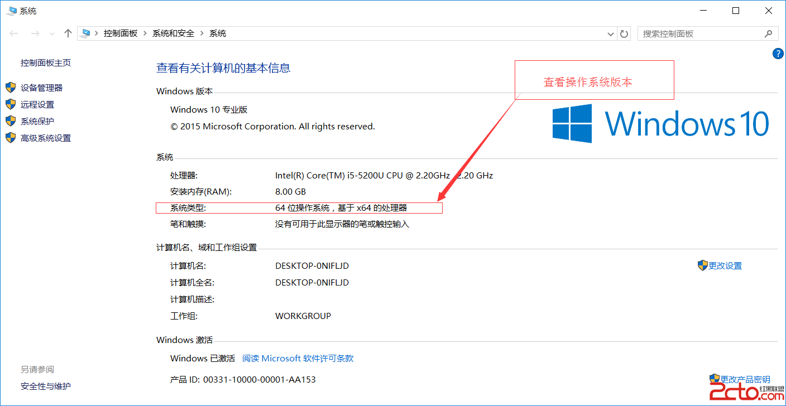786x406 pixels.
Task: Expand chevron after 控制面板 breadcrumb
Action: point(145,33)
